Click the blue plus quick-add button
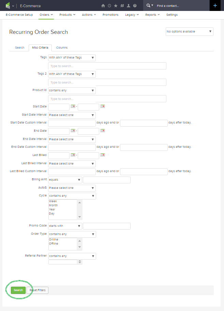This screenshot has height=311, width=224. (x=215, y=5)
